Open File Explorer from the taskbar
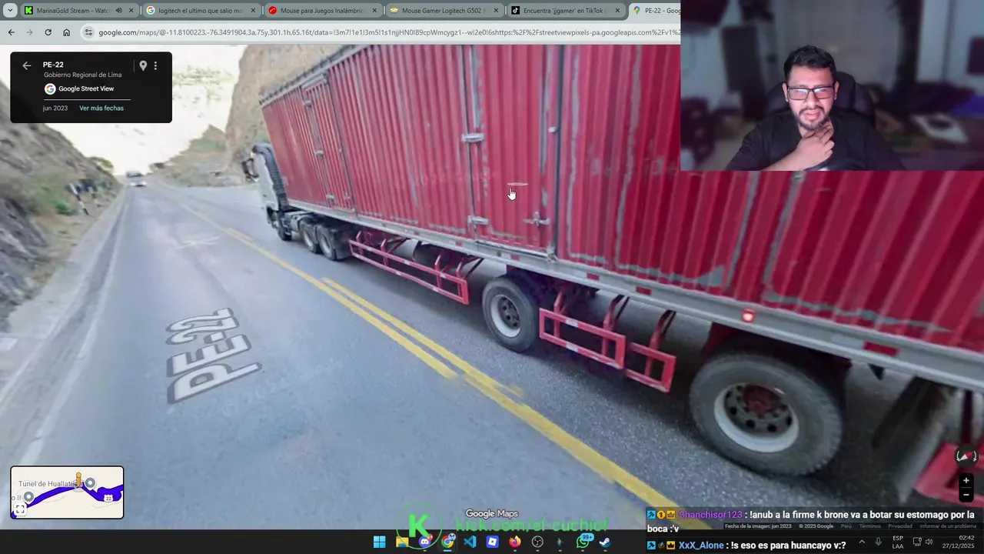 [x=402, y=542]
